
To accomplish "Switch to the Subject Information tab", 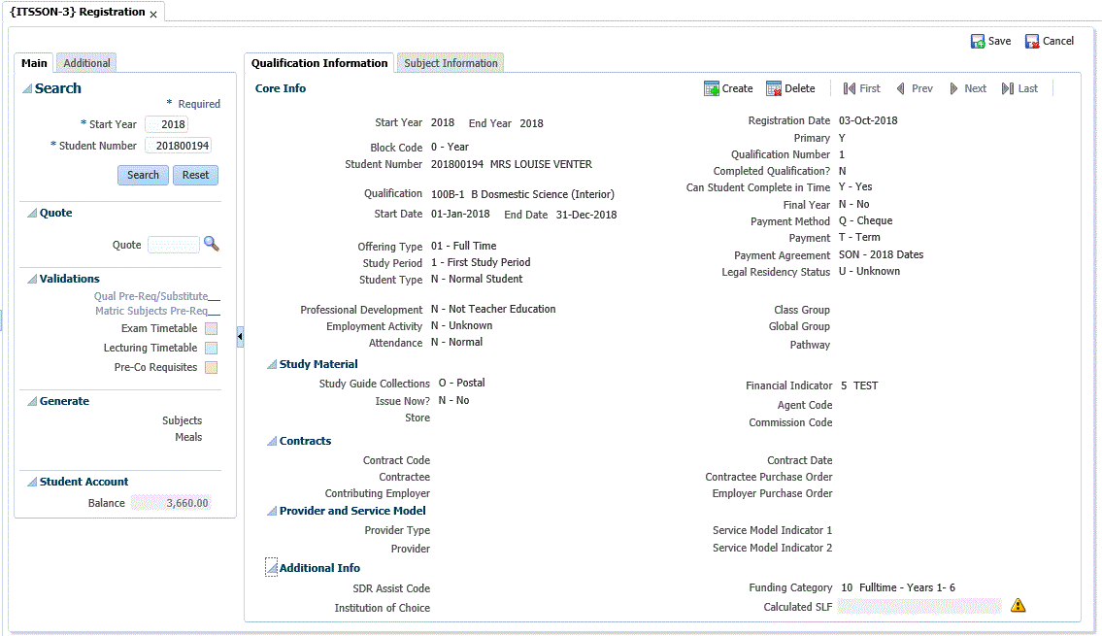I will [451, 63].
